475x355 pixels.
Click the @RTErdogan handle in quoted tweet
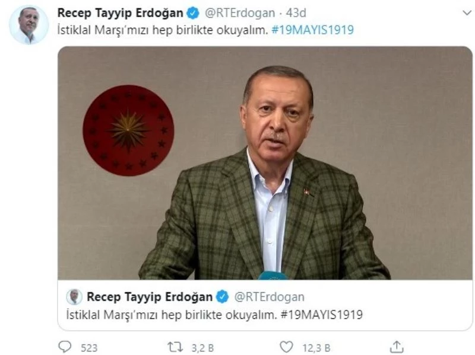(270, 297)
